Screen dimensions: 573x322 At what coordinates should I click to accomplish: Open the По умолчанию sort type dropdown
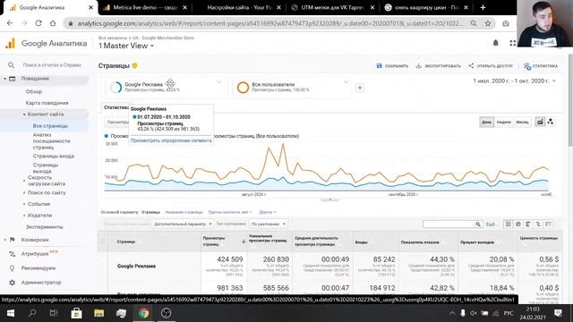point(269,224)
